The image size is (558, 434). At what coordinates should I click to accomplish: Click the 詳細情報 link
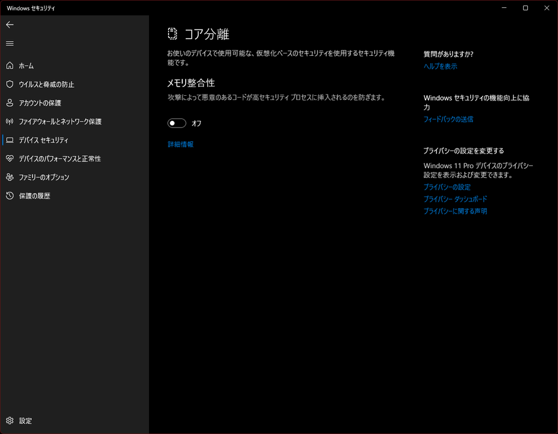pyautogui.click(x=180, y=144)
